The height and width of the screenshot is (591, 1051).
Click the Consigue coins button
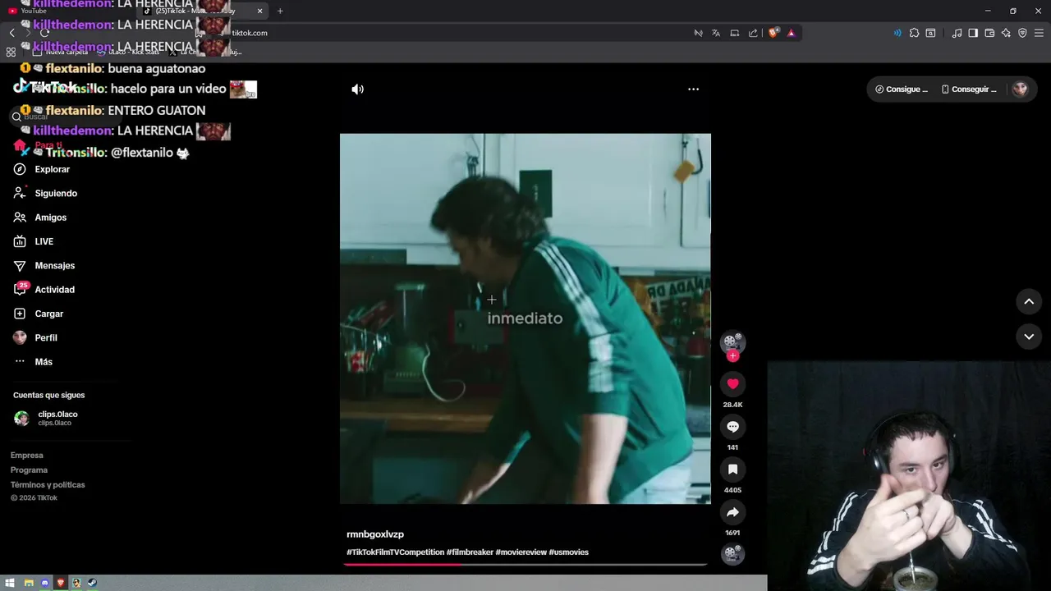[x=902, y=89]
